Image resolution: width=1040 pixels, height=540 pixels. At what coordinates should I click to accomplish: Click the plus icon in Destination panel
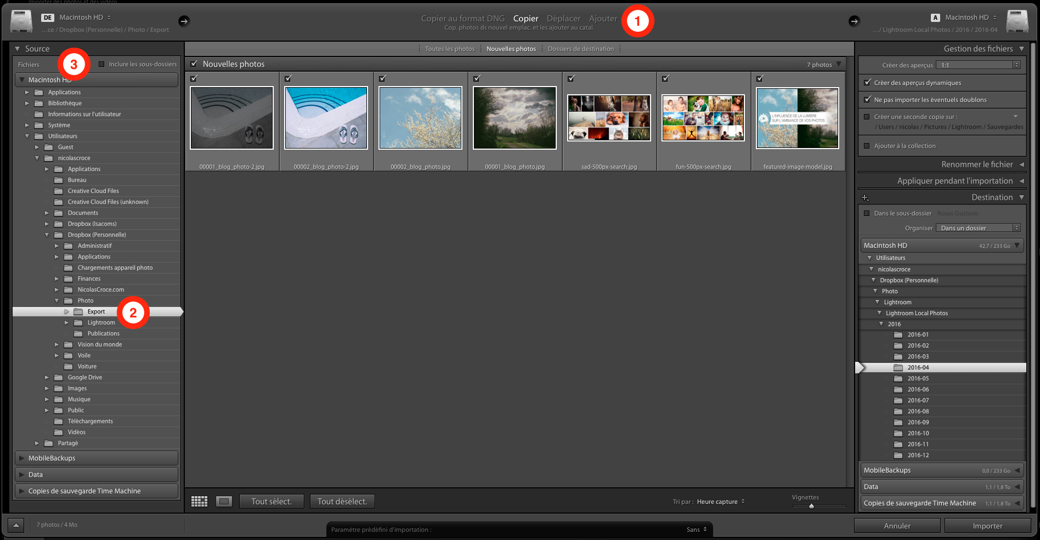(866, 197)
